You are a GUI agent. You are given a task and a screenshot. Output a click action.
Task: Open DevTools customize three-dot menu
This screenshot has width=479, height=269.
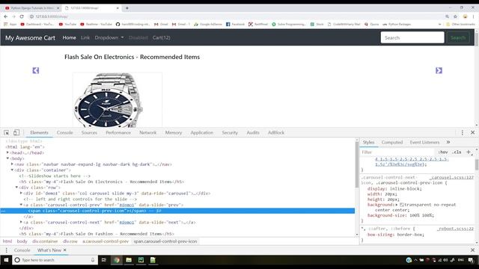tap(463, 132)
